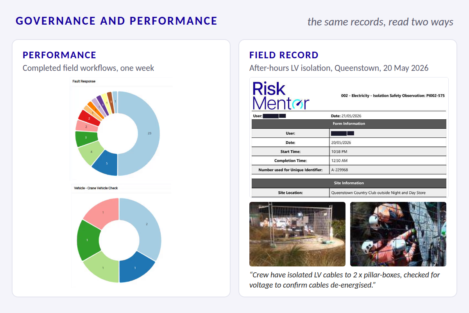The height and width of the screenshot is (313, 469).
Task: Click "After-hours LV isolation, Queenstown, 20 May 2026"
Action: [x=339, y=68]
